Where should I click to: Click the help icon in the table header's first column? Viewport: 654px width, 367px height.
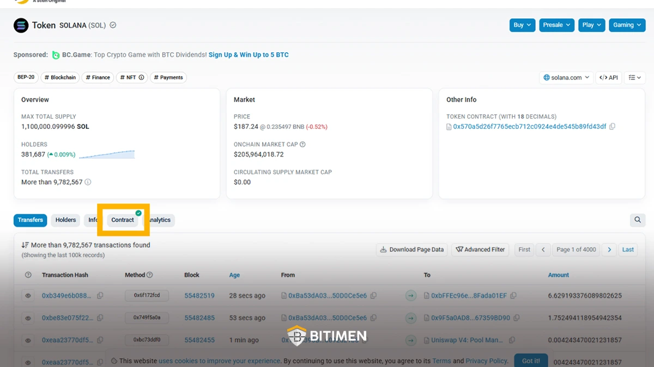click(x=28, y=275)
